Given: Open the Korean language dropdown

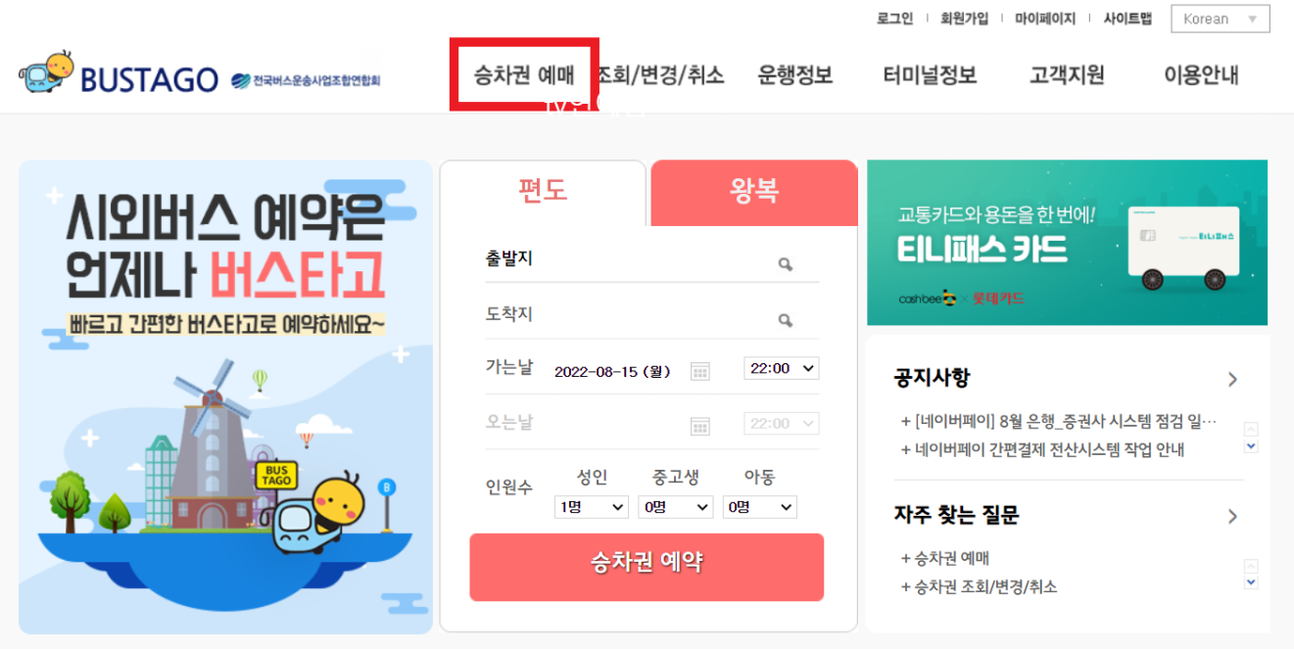Looking at the screenshot, I should [1221, 19].
